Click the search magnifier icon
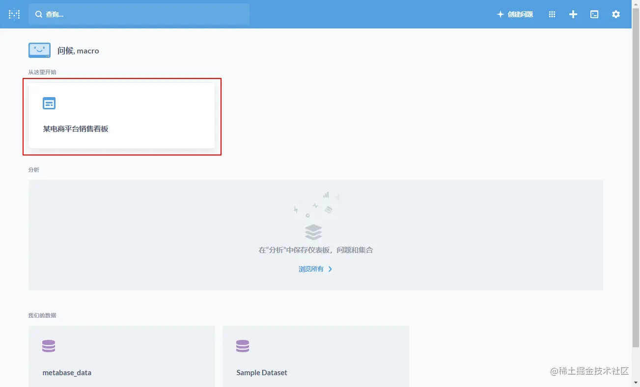This screenshot has width=640, height=387. click(39, 14)
